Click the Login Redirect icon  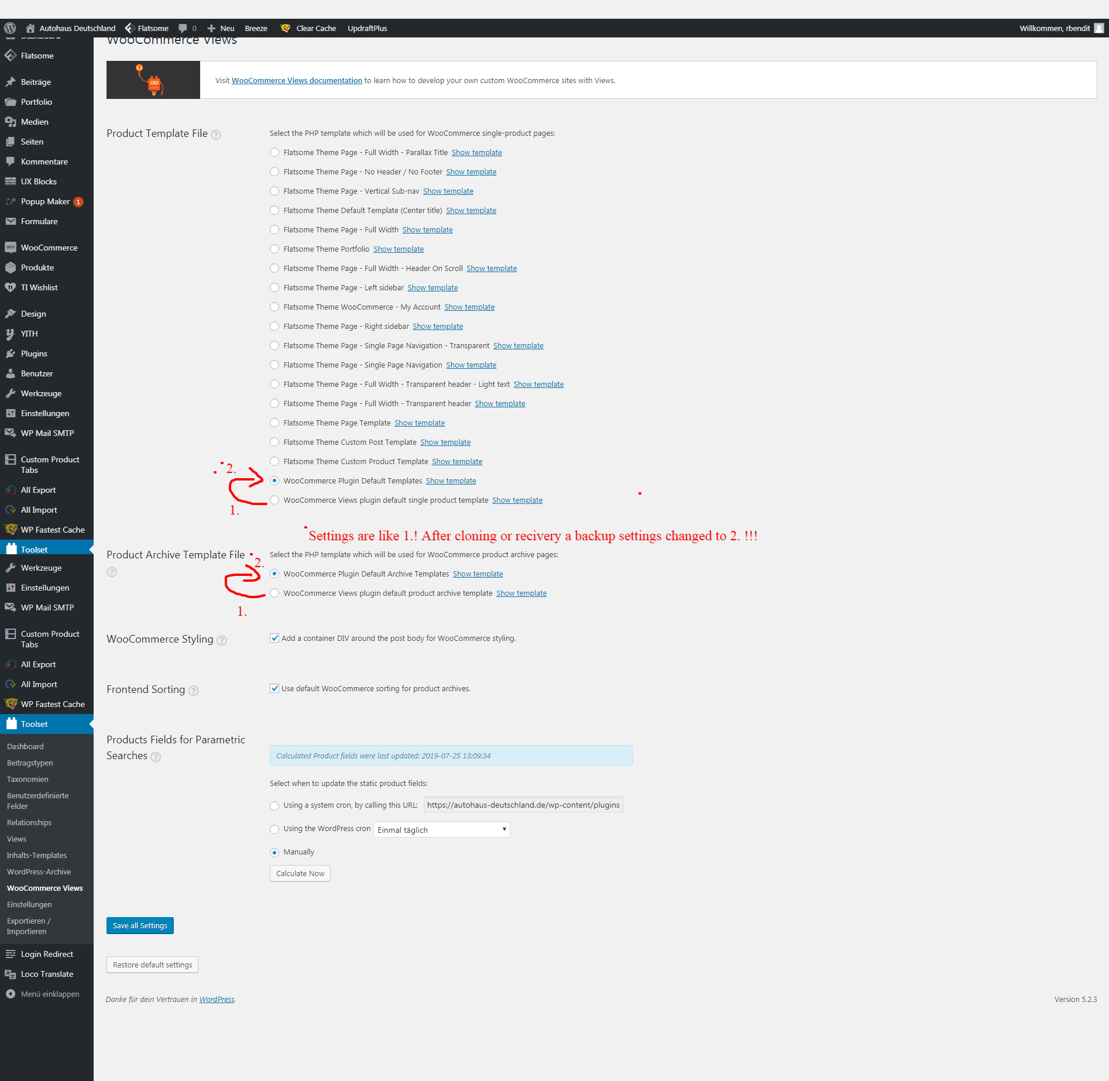click(x=11, y=954)
